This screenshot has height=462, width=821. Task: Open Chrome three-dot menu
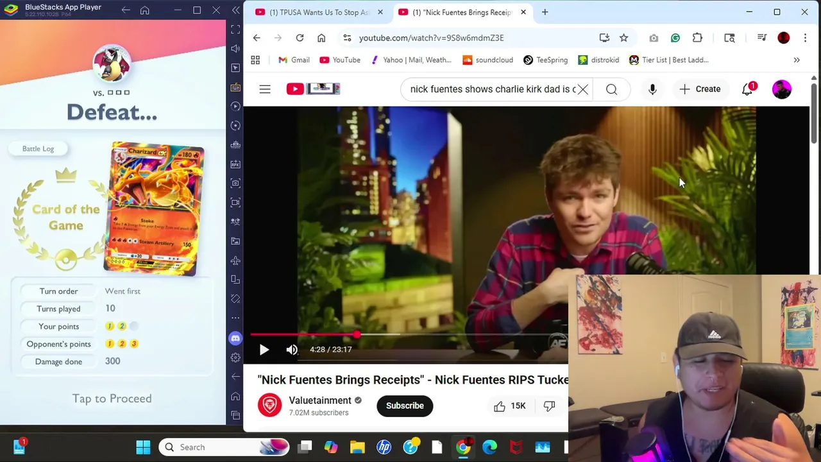(x=805, y=38)
